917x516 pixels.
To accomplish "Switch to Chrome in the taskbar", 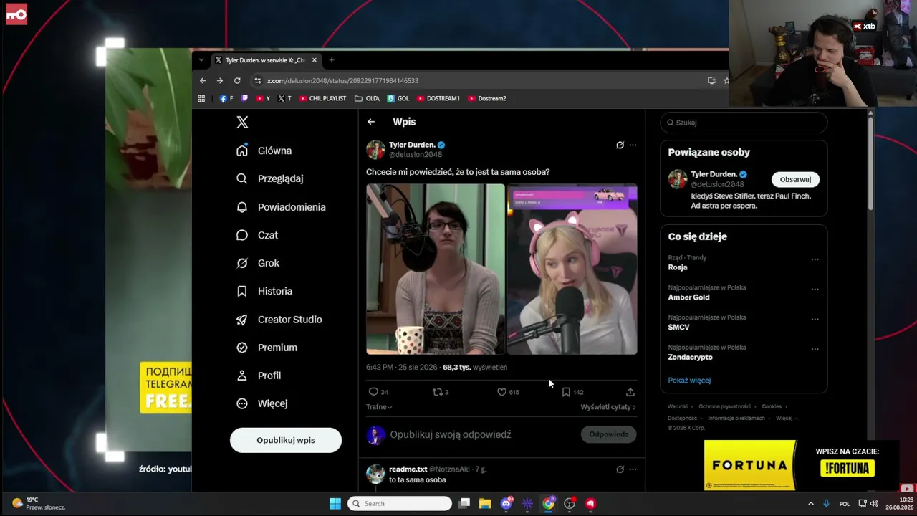I will pos(548,504).
